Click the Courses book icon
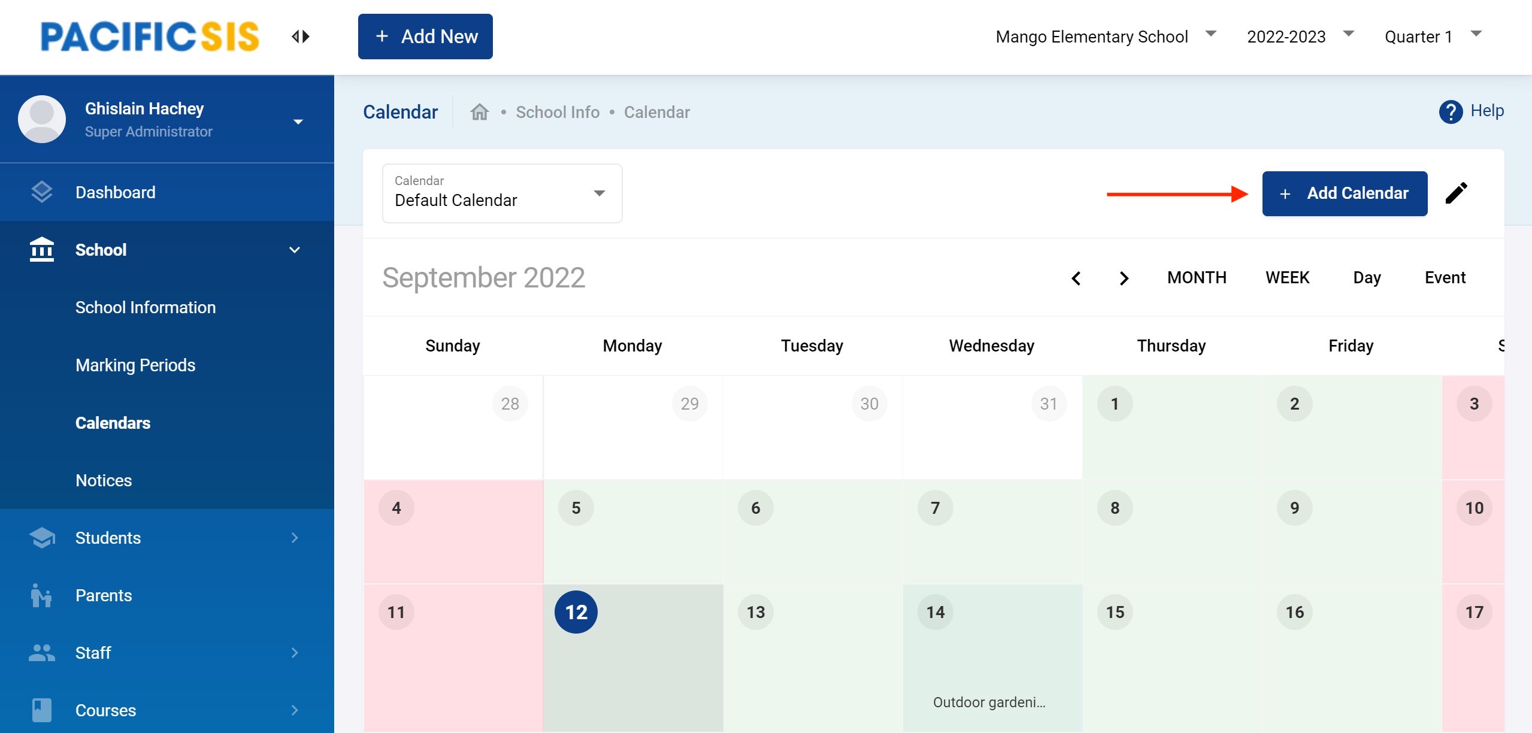 coord(41,710)
